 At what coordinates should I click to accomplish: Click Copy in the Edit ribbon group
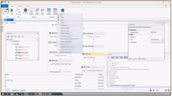(x=19, y=12)
